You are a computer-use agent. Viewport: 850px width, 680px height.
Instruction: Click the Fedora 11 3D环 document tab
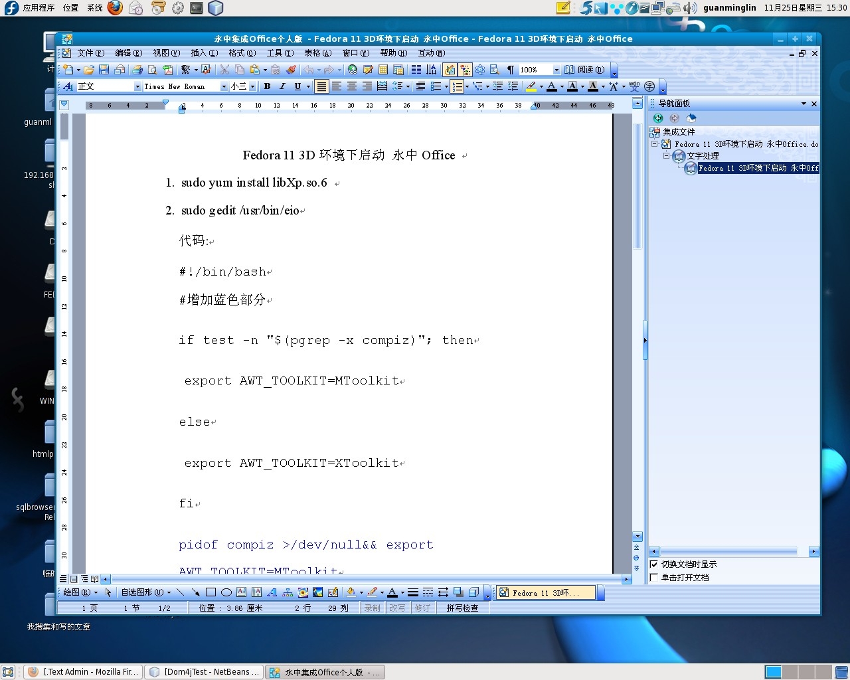click(546, 592)
